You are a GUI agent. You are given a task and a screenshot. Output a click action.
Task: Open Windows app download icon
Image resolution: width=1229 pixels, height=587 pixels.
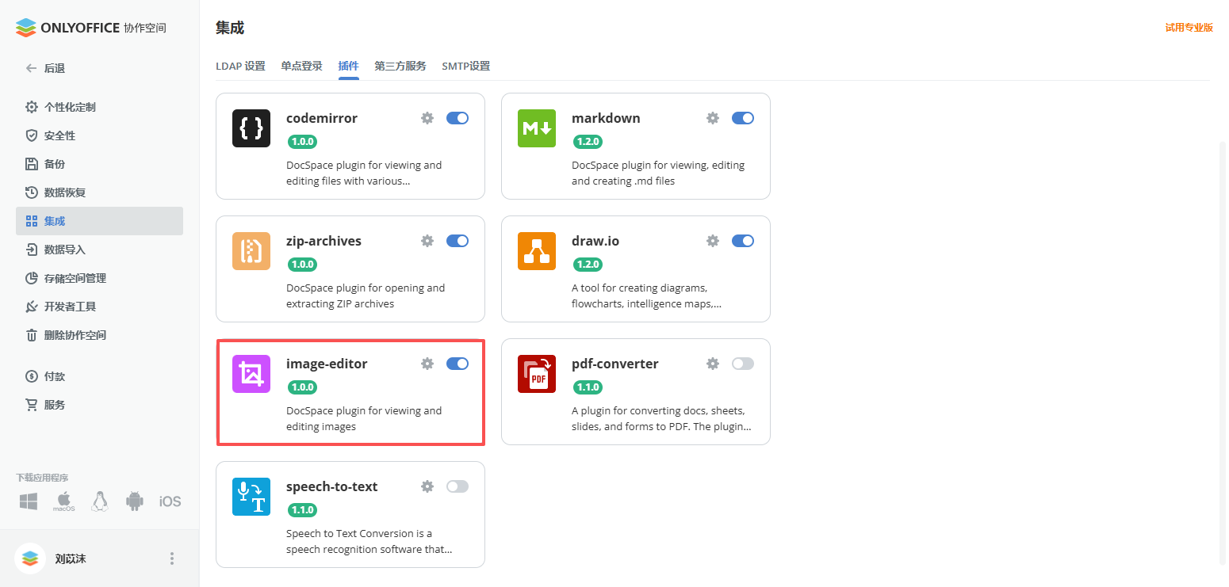29,501
